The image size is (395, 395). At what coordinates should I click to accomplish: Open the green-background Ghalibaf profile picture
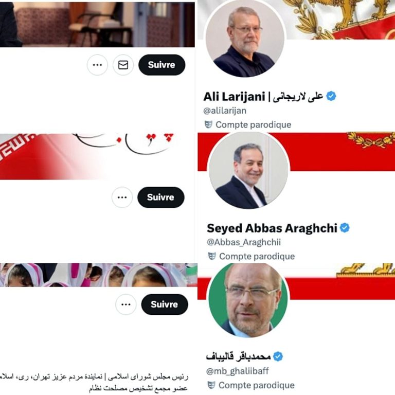248,300
